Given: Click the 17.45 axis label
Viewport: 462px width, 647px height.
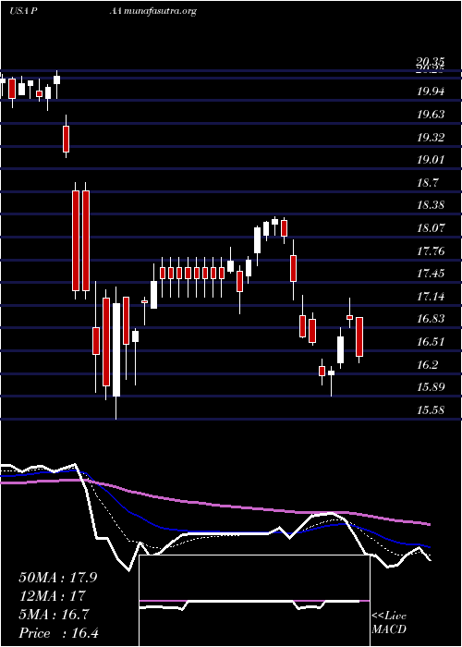Looking at the screenshot, I should click(x=431, y=274).
